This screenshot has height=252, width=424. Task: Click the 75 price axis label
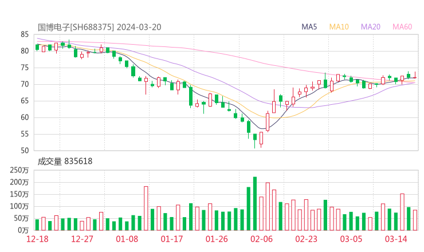25,68
